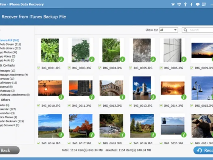The width and height of the screenshot is (213, 160).
Task: Click the Back button
Action: 9,150
